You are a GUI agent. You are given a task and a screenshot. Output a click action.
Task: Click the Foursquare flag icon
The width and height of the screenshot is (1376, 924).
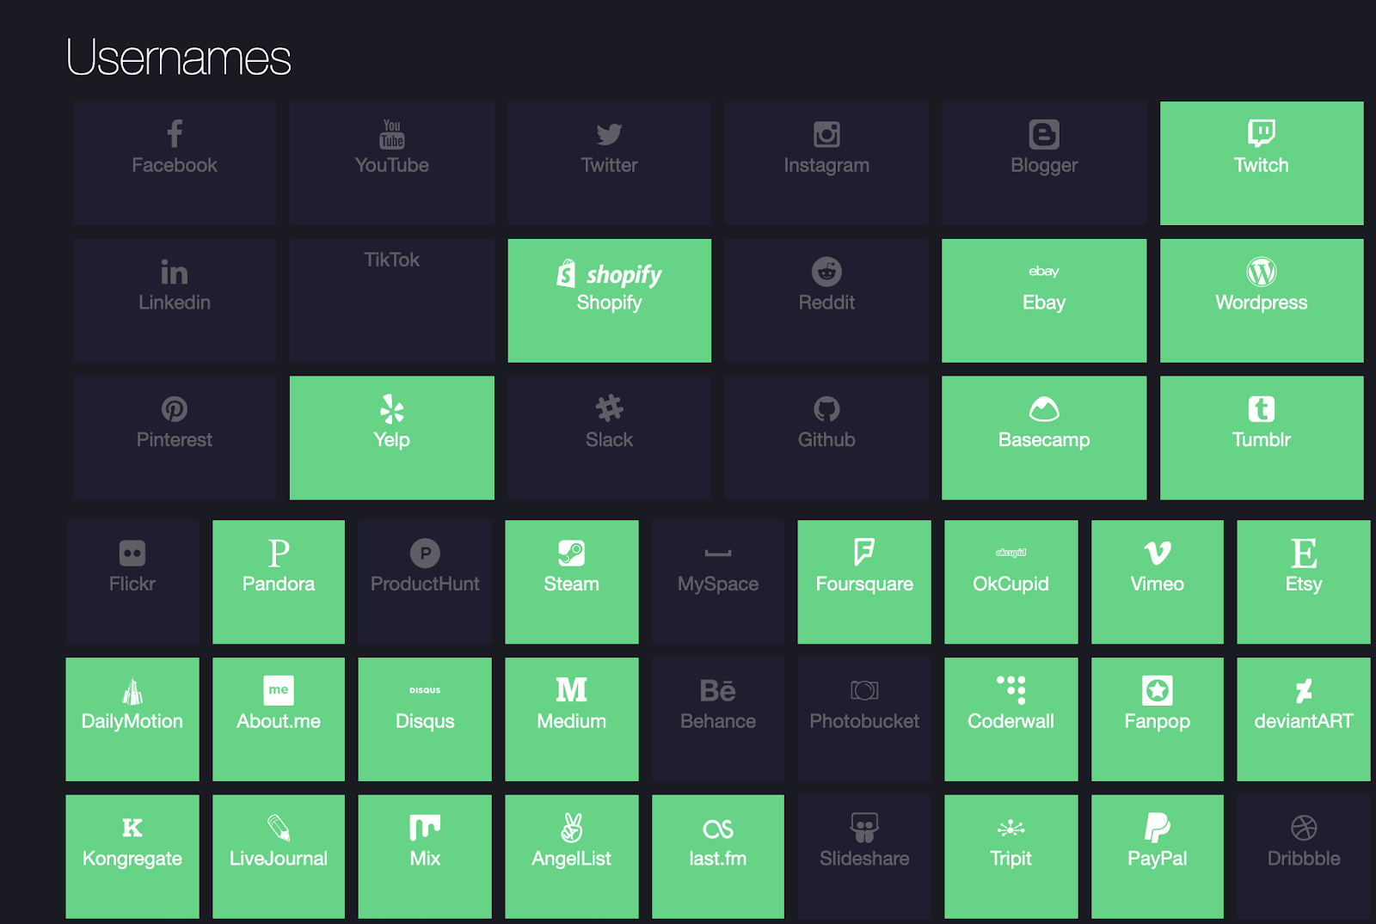coord(864,553)
